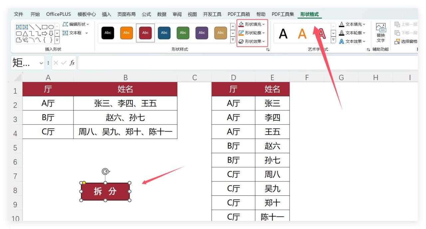Screen dimensions: 426x229
Task: Expand WordArt styles gallery more button
Action: tap(333, 40)
